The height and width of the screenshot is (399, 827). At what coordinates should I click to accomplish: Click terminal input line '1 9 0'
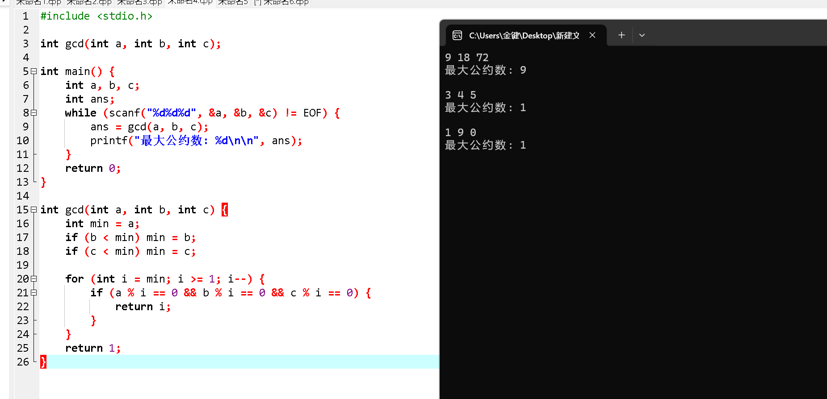pyautogui.click(x=461, y=133)
